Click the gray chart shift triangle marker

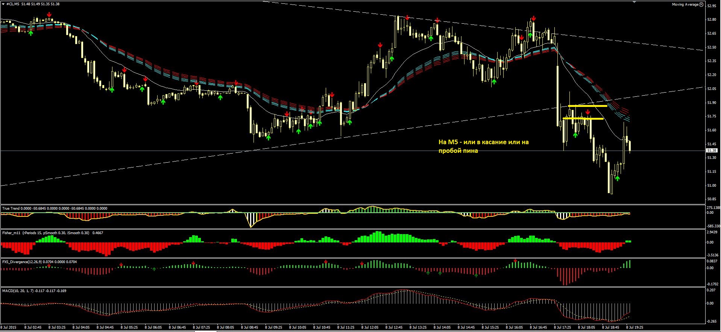pyautogui.click(x=635, y=2)
